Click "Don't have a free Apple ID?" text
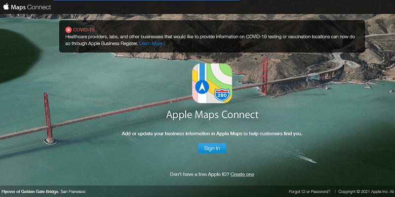 coord(199,174)
